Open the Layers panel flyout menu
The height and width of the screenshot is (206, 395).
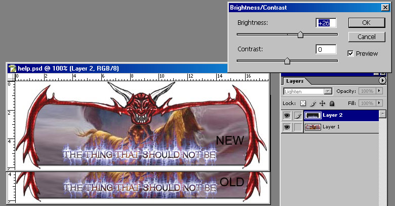click(x=382, y=80)
